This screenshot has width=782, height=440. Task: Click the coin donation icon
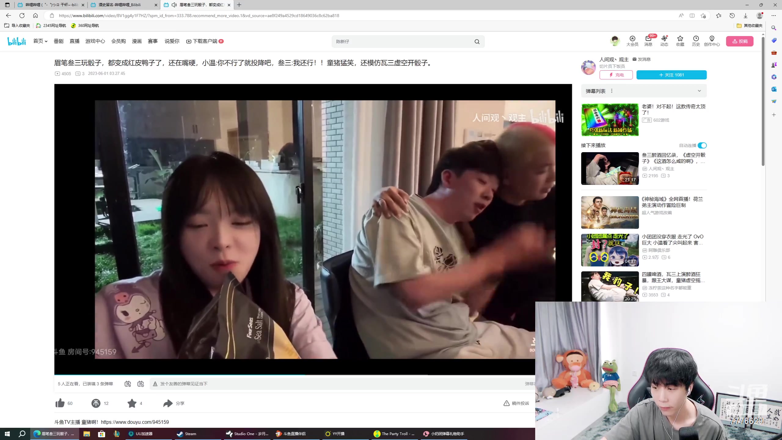[x=96, y=403]
